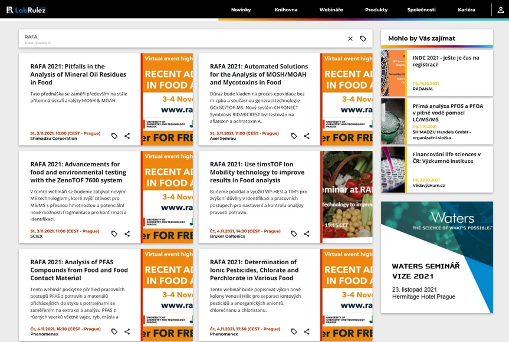Open 'RAFA 2021: Analysis of PFAS Compounds' title

(x=79, y=270)
